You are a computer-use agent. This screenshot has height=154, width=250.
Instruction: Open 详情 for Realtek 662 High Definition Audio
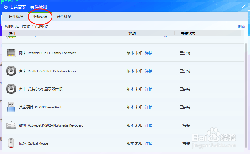click(149, 71)
